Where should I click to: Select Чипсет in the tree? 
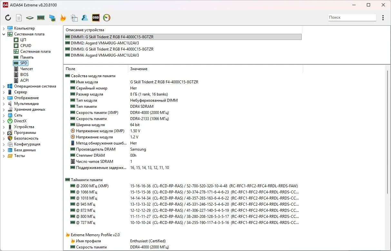coord(27,69)
